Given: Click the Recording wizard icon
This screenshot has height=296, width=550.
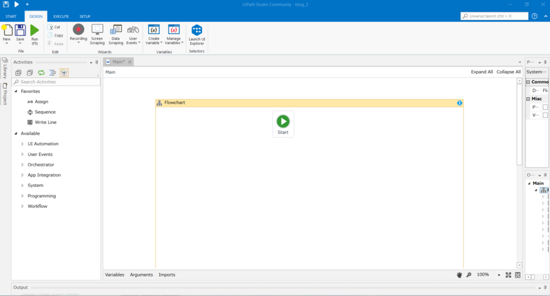Looking at the screenshot, I should [x=78, y=30].
